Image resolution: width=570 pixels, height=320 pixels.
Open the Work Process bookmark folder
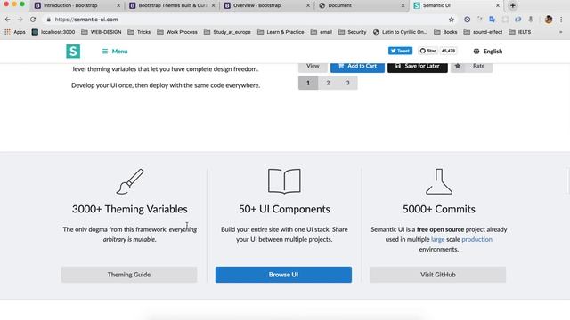click(x=177, y=32)
